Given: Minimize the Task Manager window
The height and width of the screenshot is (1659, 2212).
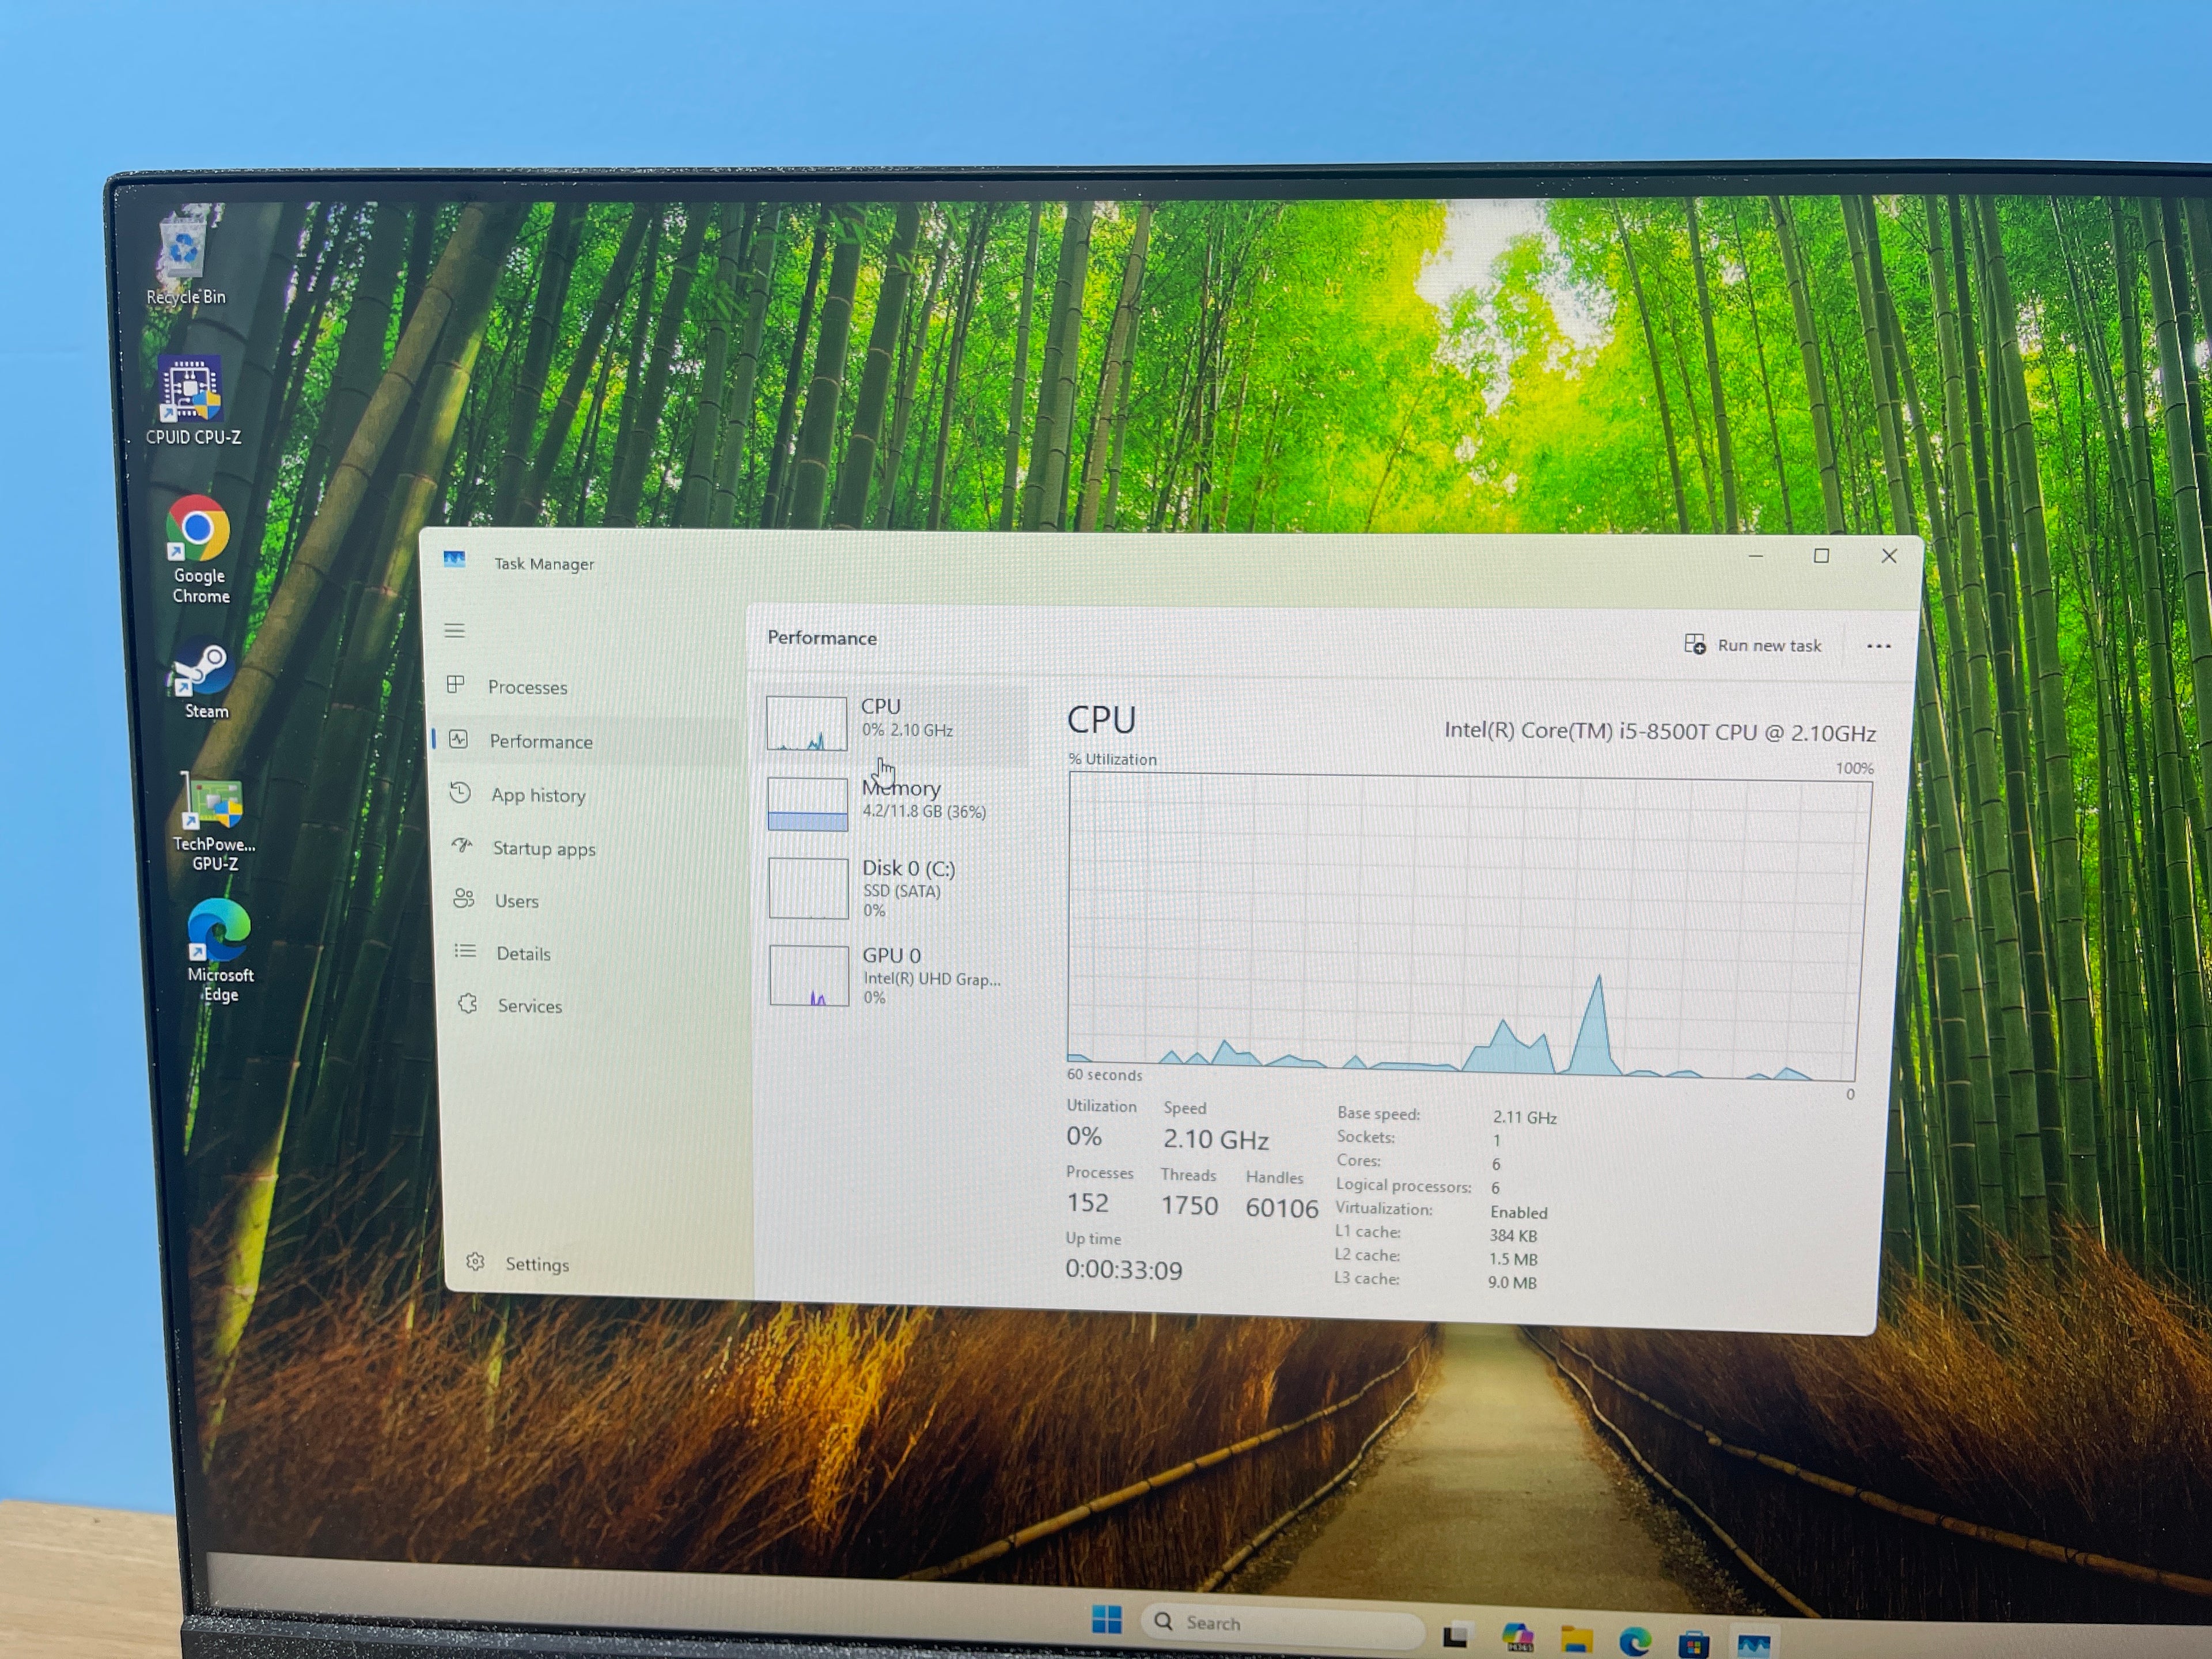Looking at the screenshot, I should (x=1755, y=555).
